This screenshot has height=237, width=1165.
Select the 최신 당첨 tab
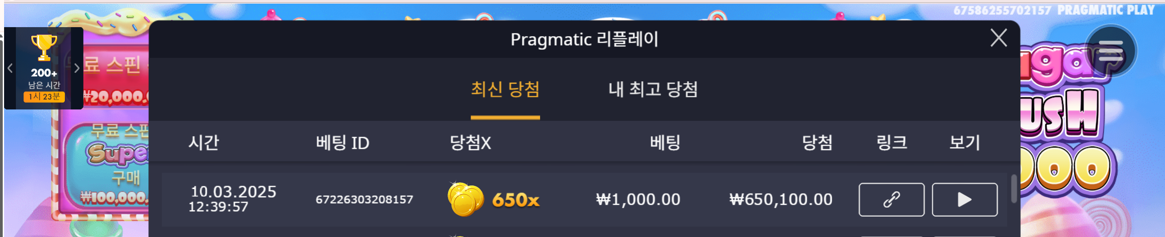[x=505, y=89]
